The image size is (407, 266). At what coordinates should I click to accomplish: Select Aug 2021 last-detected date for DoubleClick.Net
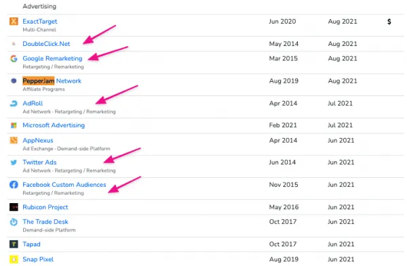click(x=343, y=44)
